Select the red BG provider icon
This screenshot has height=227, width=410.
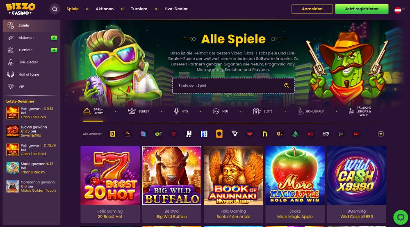pyautogui.click(x=310, y=134)
